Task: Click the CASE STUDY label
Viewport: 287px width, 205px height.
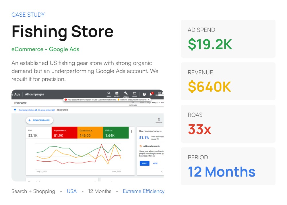Action: pos(28,15)
